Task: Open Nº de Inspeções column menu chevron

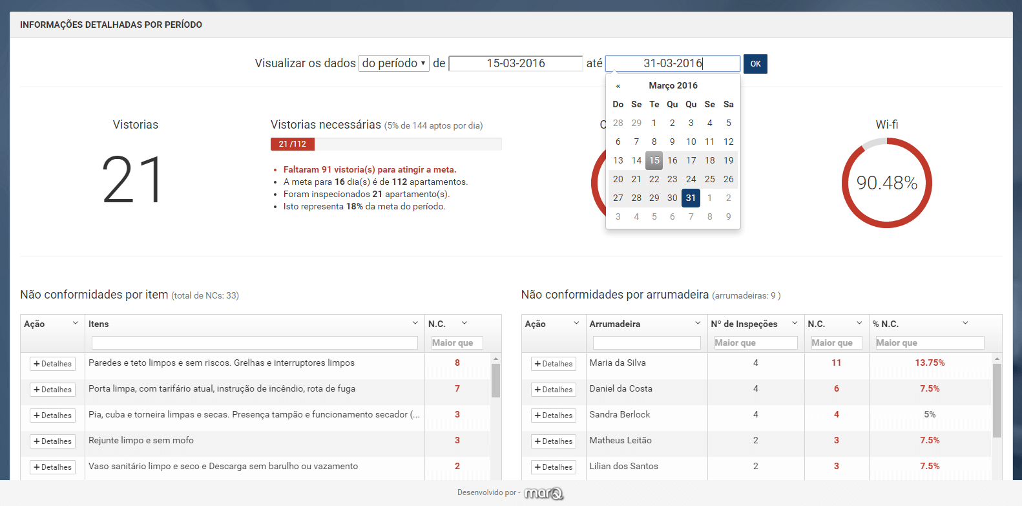Action: point(795,323)
